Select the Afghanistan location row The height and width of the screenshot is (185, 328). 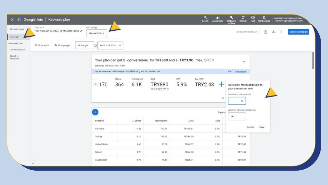tap(170, 160)
